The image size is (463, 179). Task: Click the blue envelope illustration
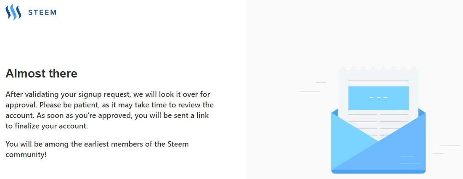[x=378, y=120]
